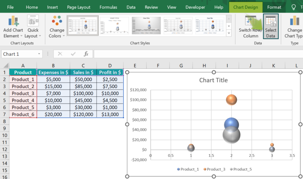
Task: Select the Chart Design tab
Action: point(246,7)
